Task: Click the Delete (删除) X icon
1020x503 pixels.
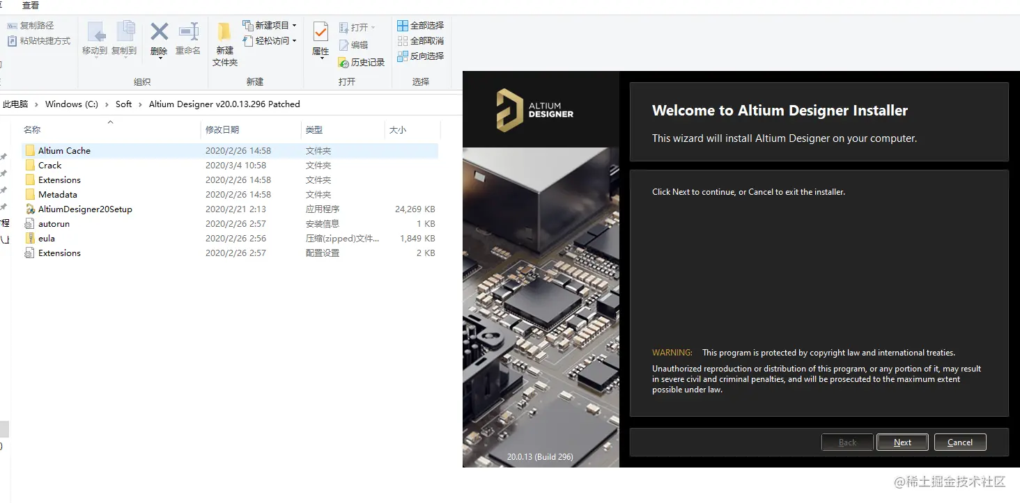Action: 160,31
